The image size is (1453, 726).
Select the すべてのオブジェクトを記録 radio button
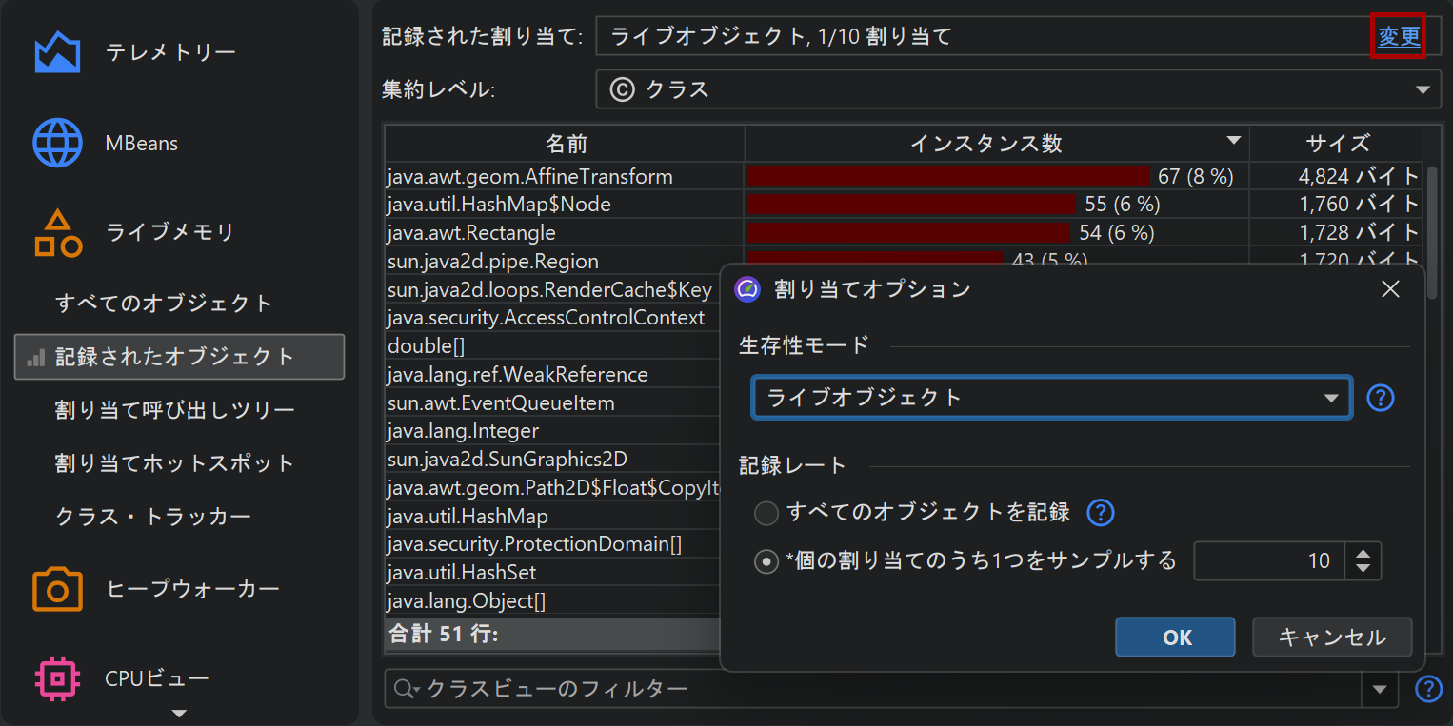click(766, 514)
